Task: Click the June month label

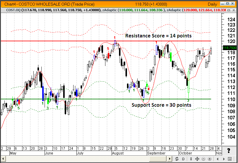Action: [49, 153]
